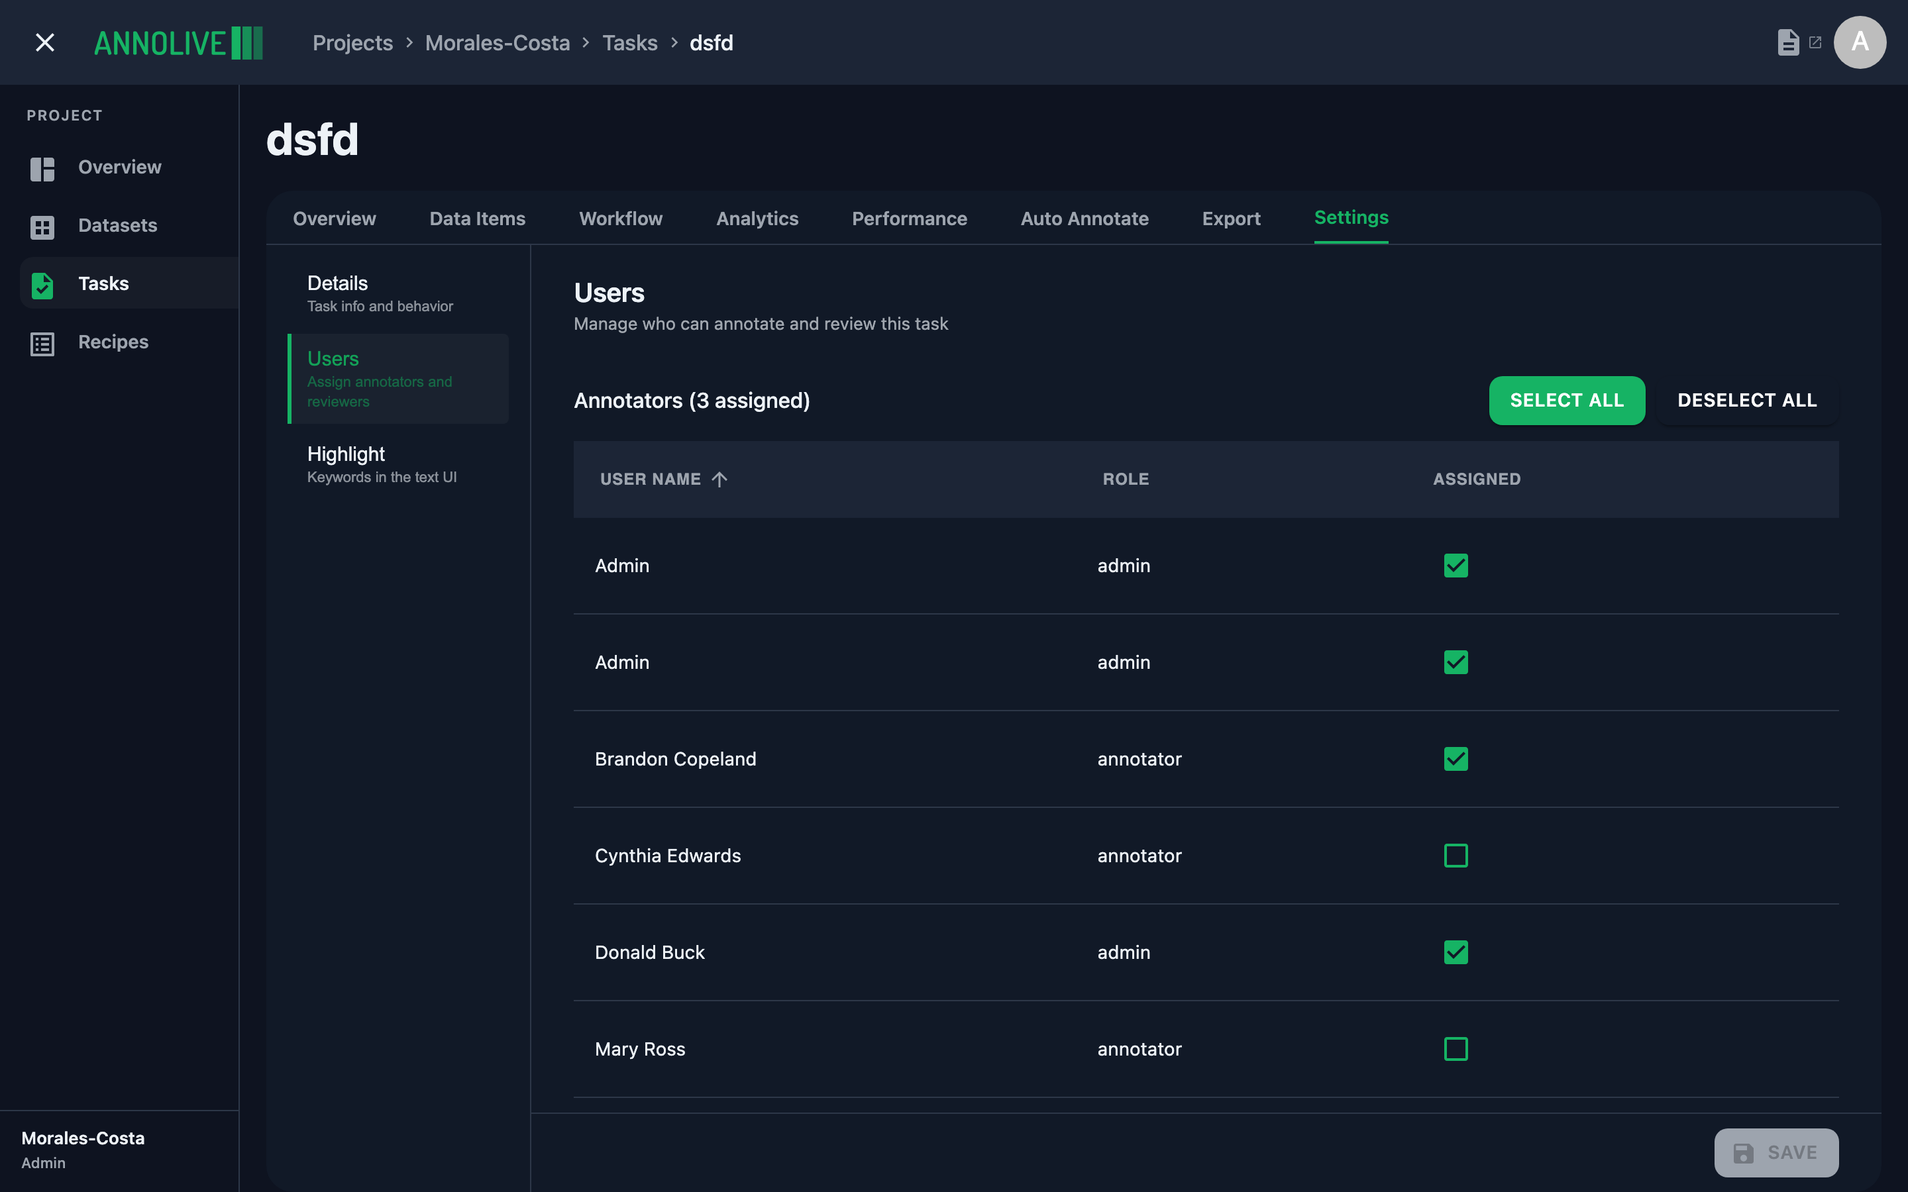Go to Projects breadcrumb

click(352, 42)
